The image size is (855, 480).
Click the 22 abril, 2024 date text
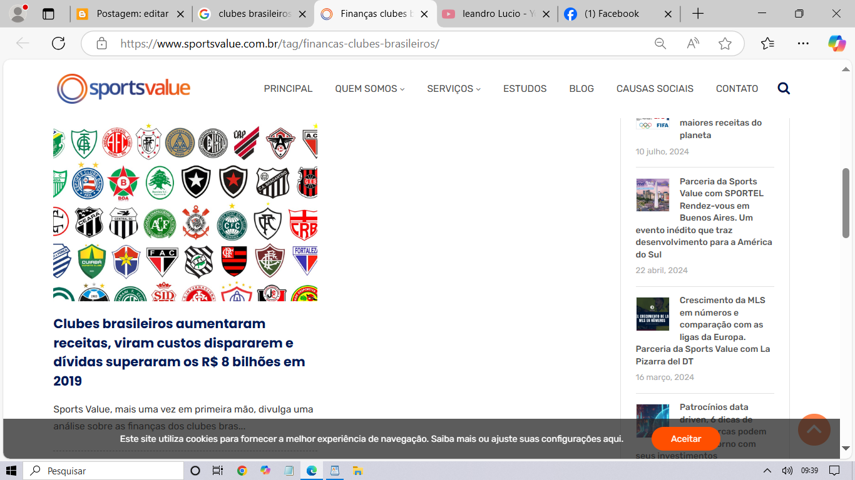pos(662,271)
